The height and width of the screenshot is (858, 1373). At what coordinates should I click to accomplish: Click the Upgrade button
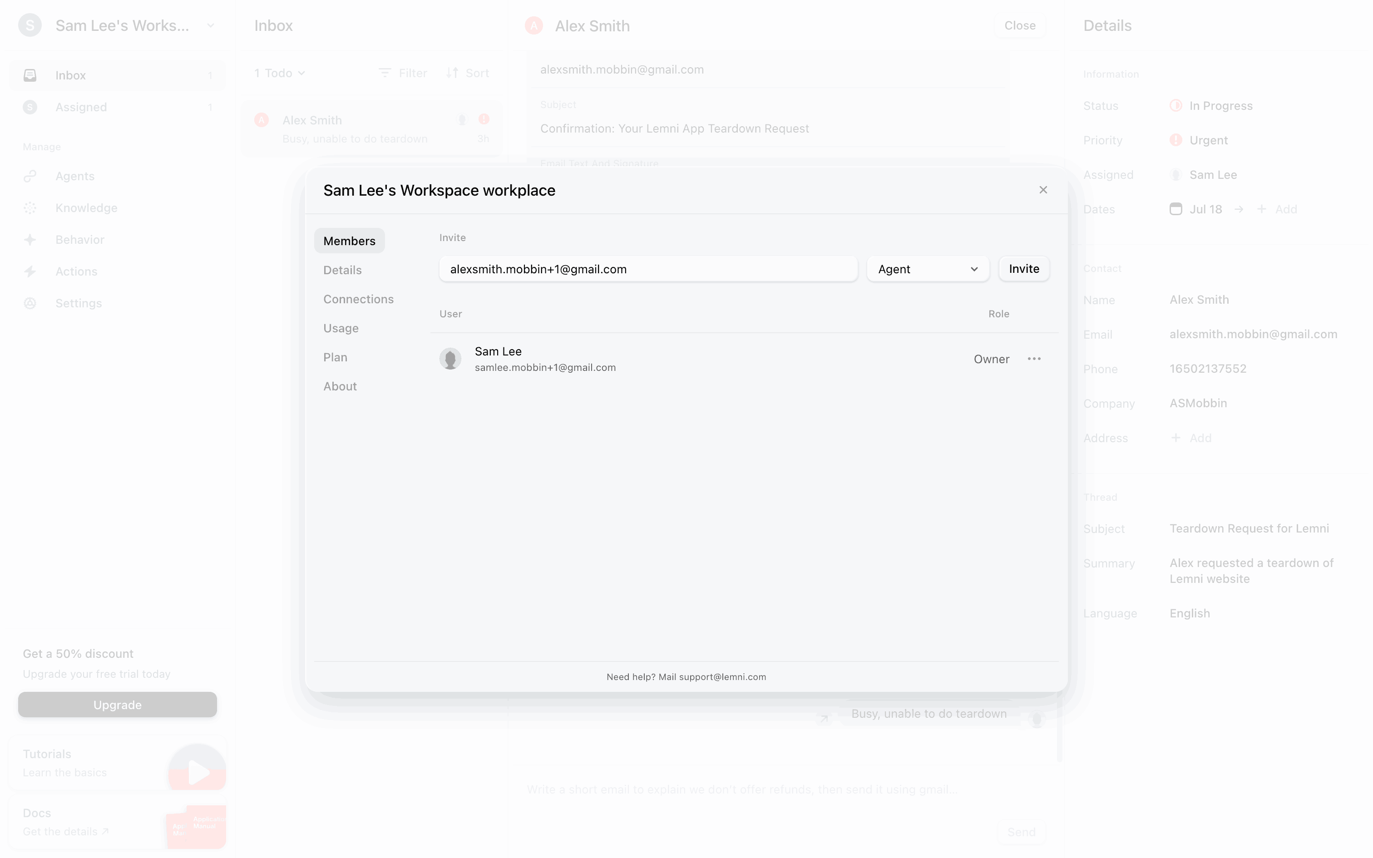click(118, 704)
